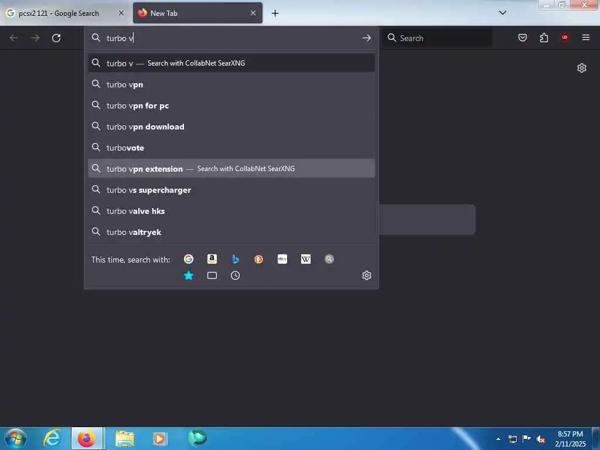Personalize New Tab with the gear icon

582,68
